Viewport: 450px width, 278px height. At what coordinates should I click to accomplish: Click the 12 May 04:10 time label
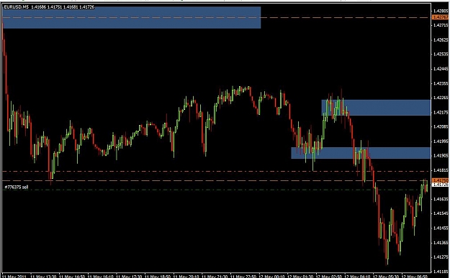pos(358,277)
